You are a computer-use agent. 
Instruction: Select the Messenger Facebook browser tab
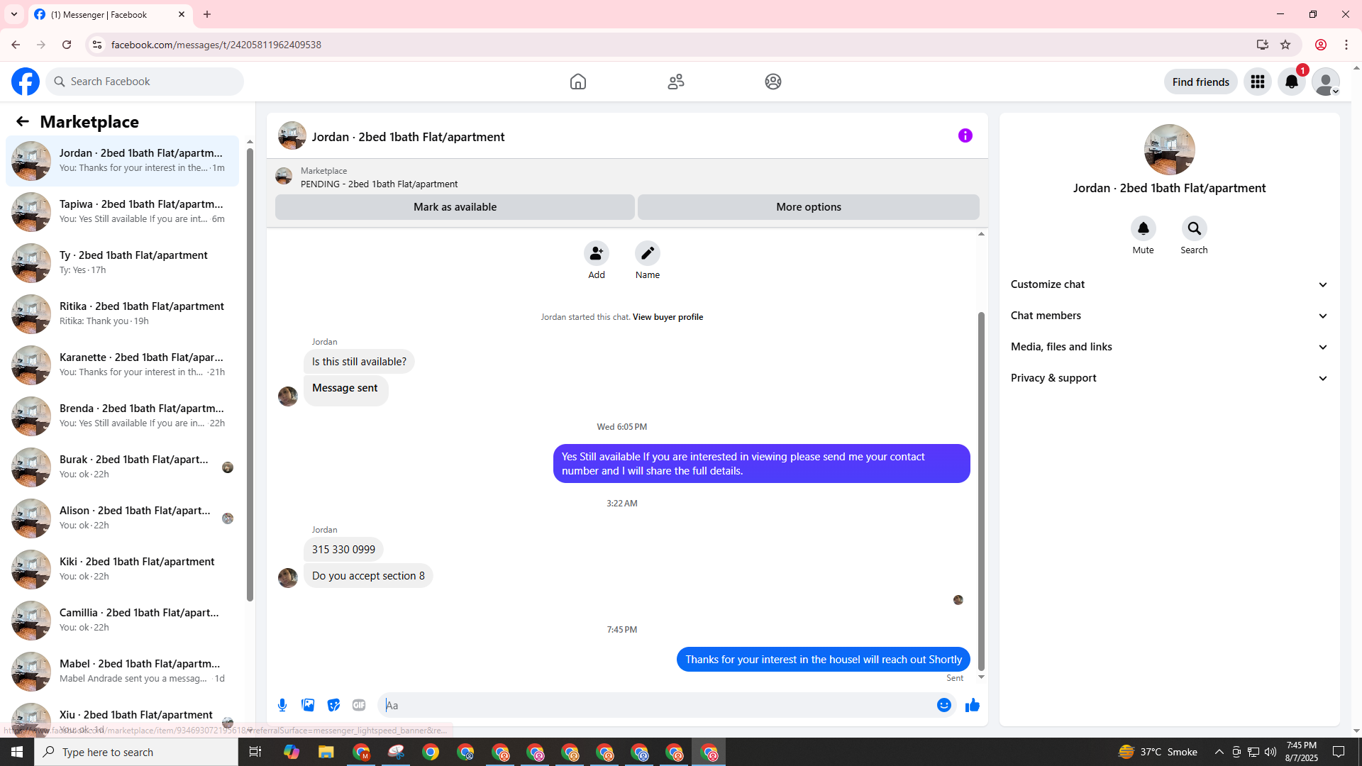click(110, 14)
